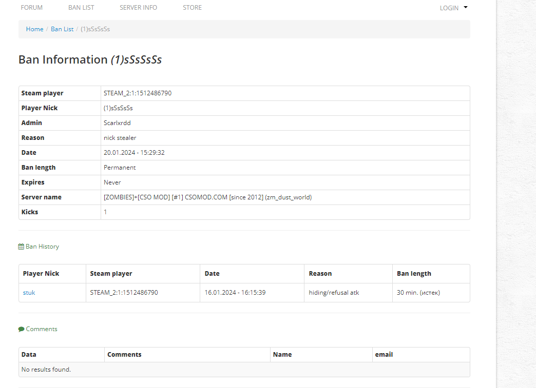Click the 'hiding/refusal atk' reason cell
The image size is (536, 388).
point(334,293)
